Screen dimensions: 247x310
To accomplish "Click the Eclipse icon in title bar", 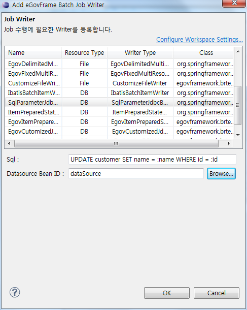I will [x=6, y=5].
